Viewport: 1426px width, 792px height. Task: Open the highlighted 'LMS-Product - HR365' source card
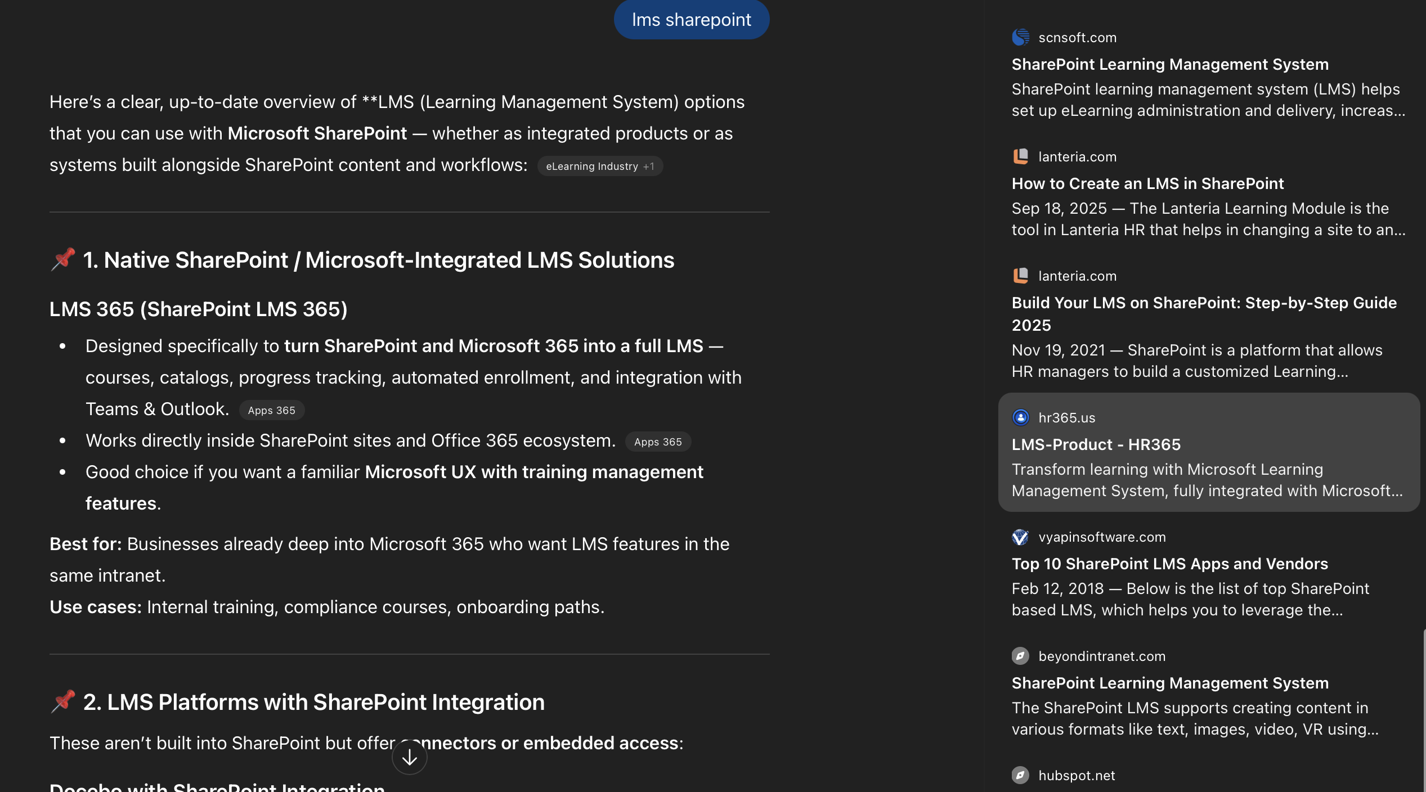[1209, 453]
